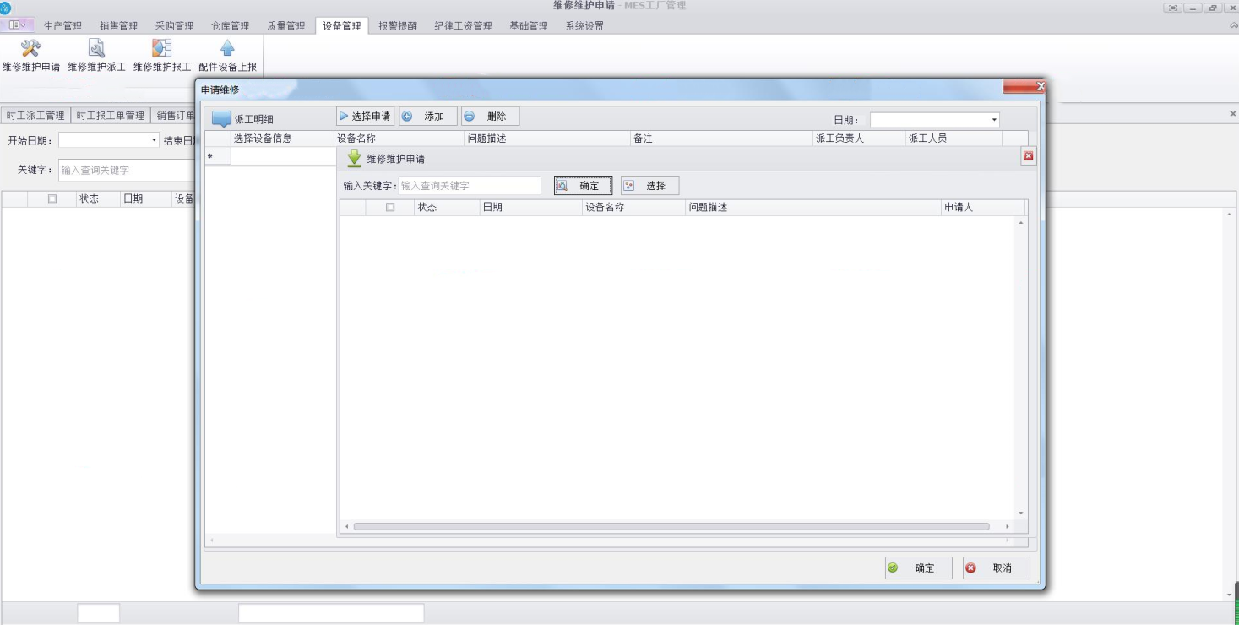
Task: Open the 报警提醒 ribbon tab
Action: (x=398, y=26)
